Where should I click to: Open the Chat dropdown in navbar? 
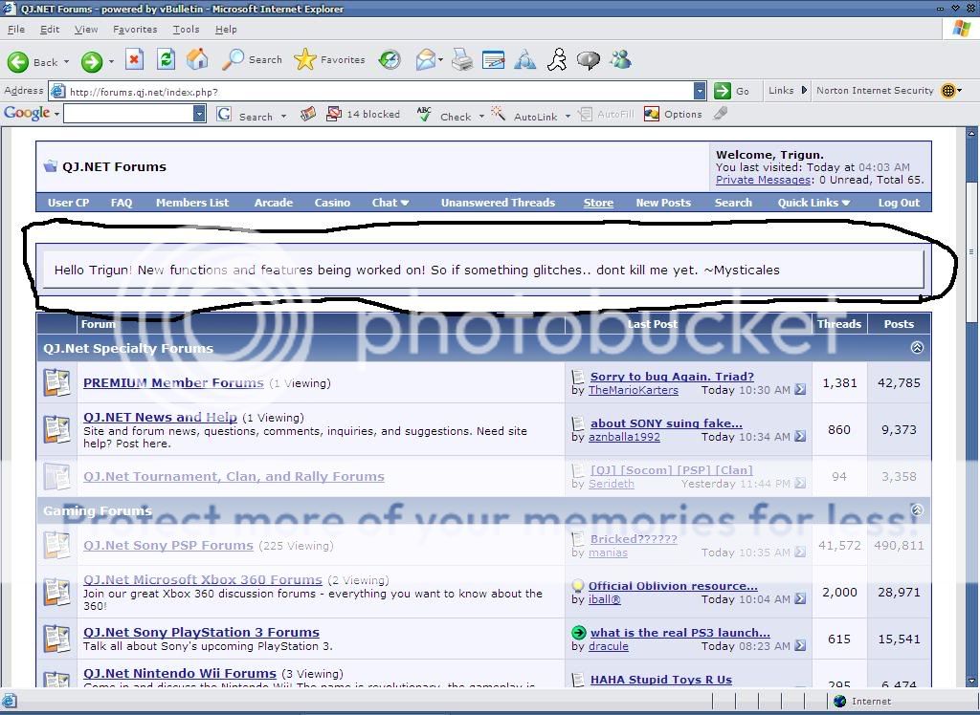(x=390, y=203)
